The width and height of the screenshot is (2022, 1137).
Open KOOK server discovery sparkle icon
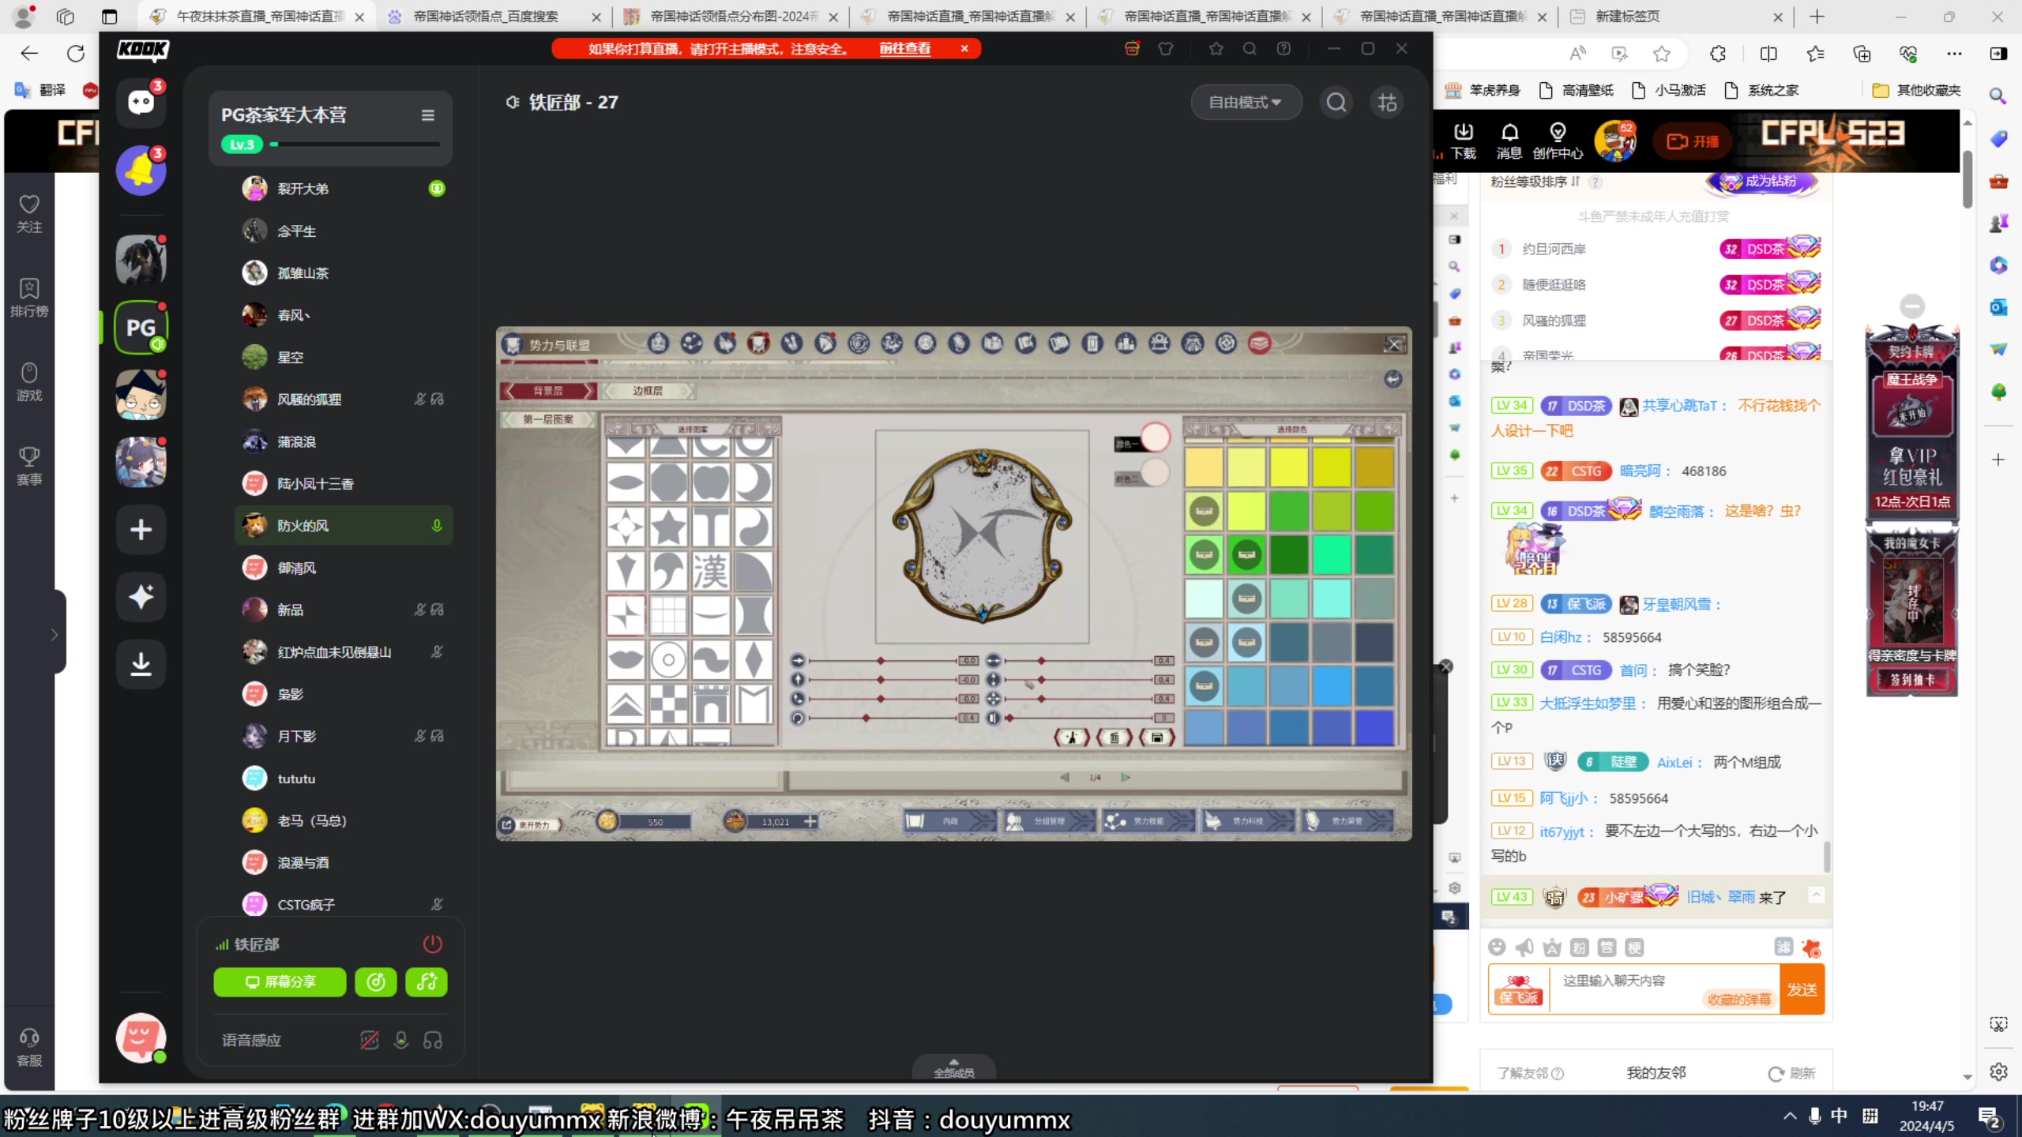[141, 596]
